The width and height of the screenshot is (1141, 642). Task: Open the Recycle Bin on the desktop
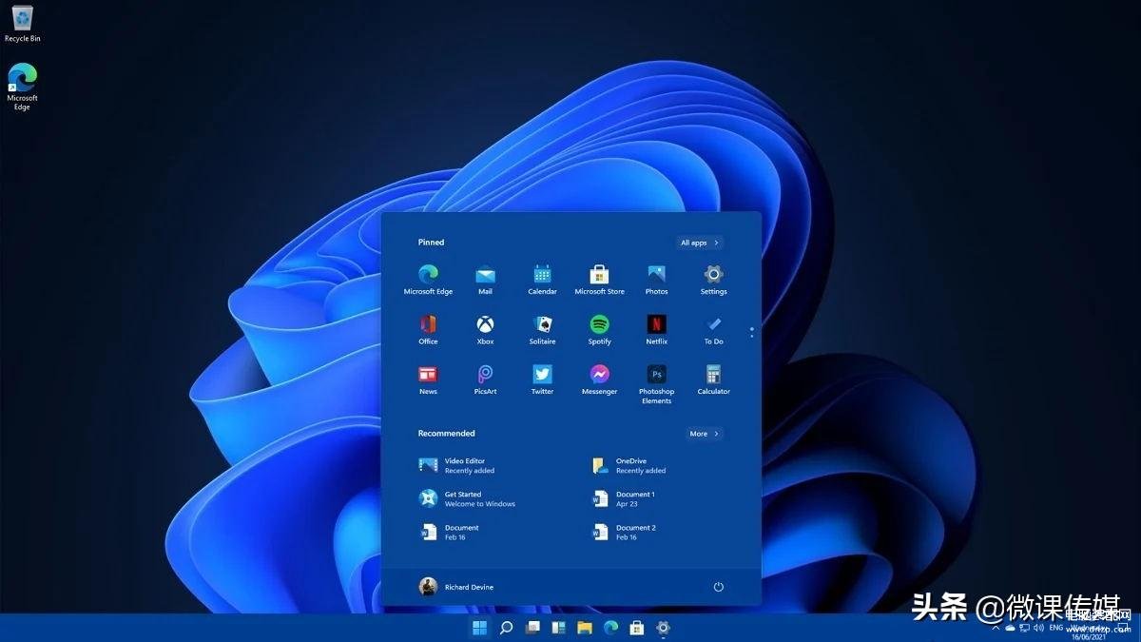[x=22, y=24]
